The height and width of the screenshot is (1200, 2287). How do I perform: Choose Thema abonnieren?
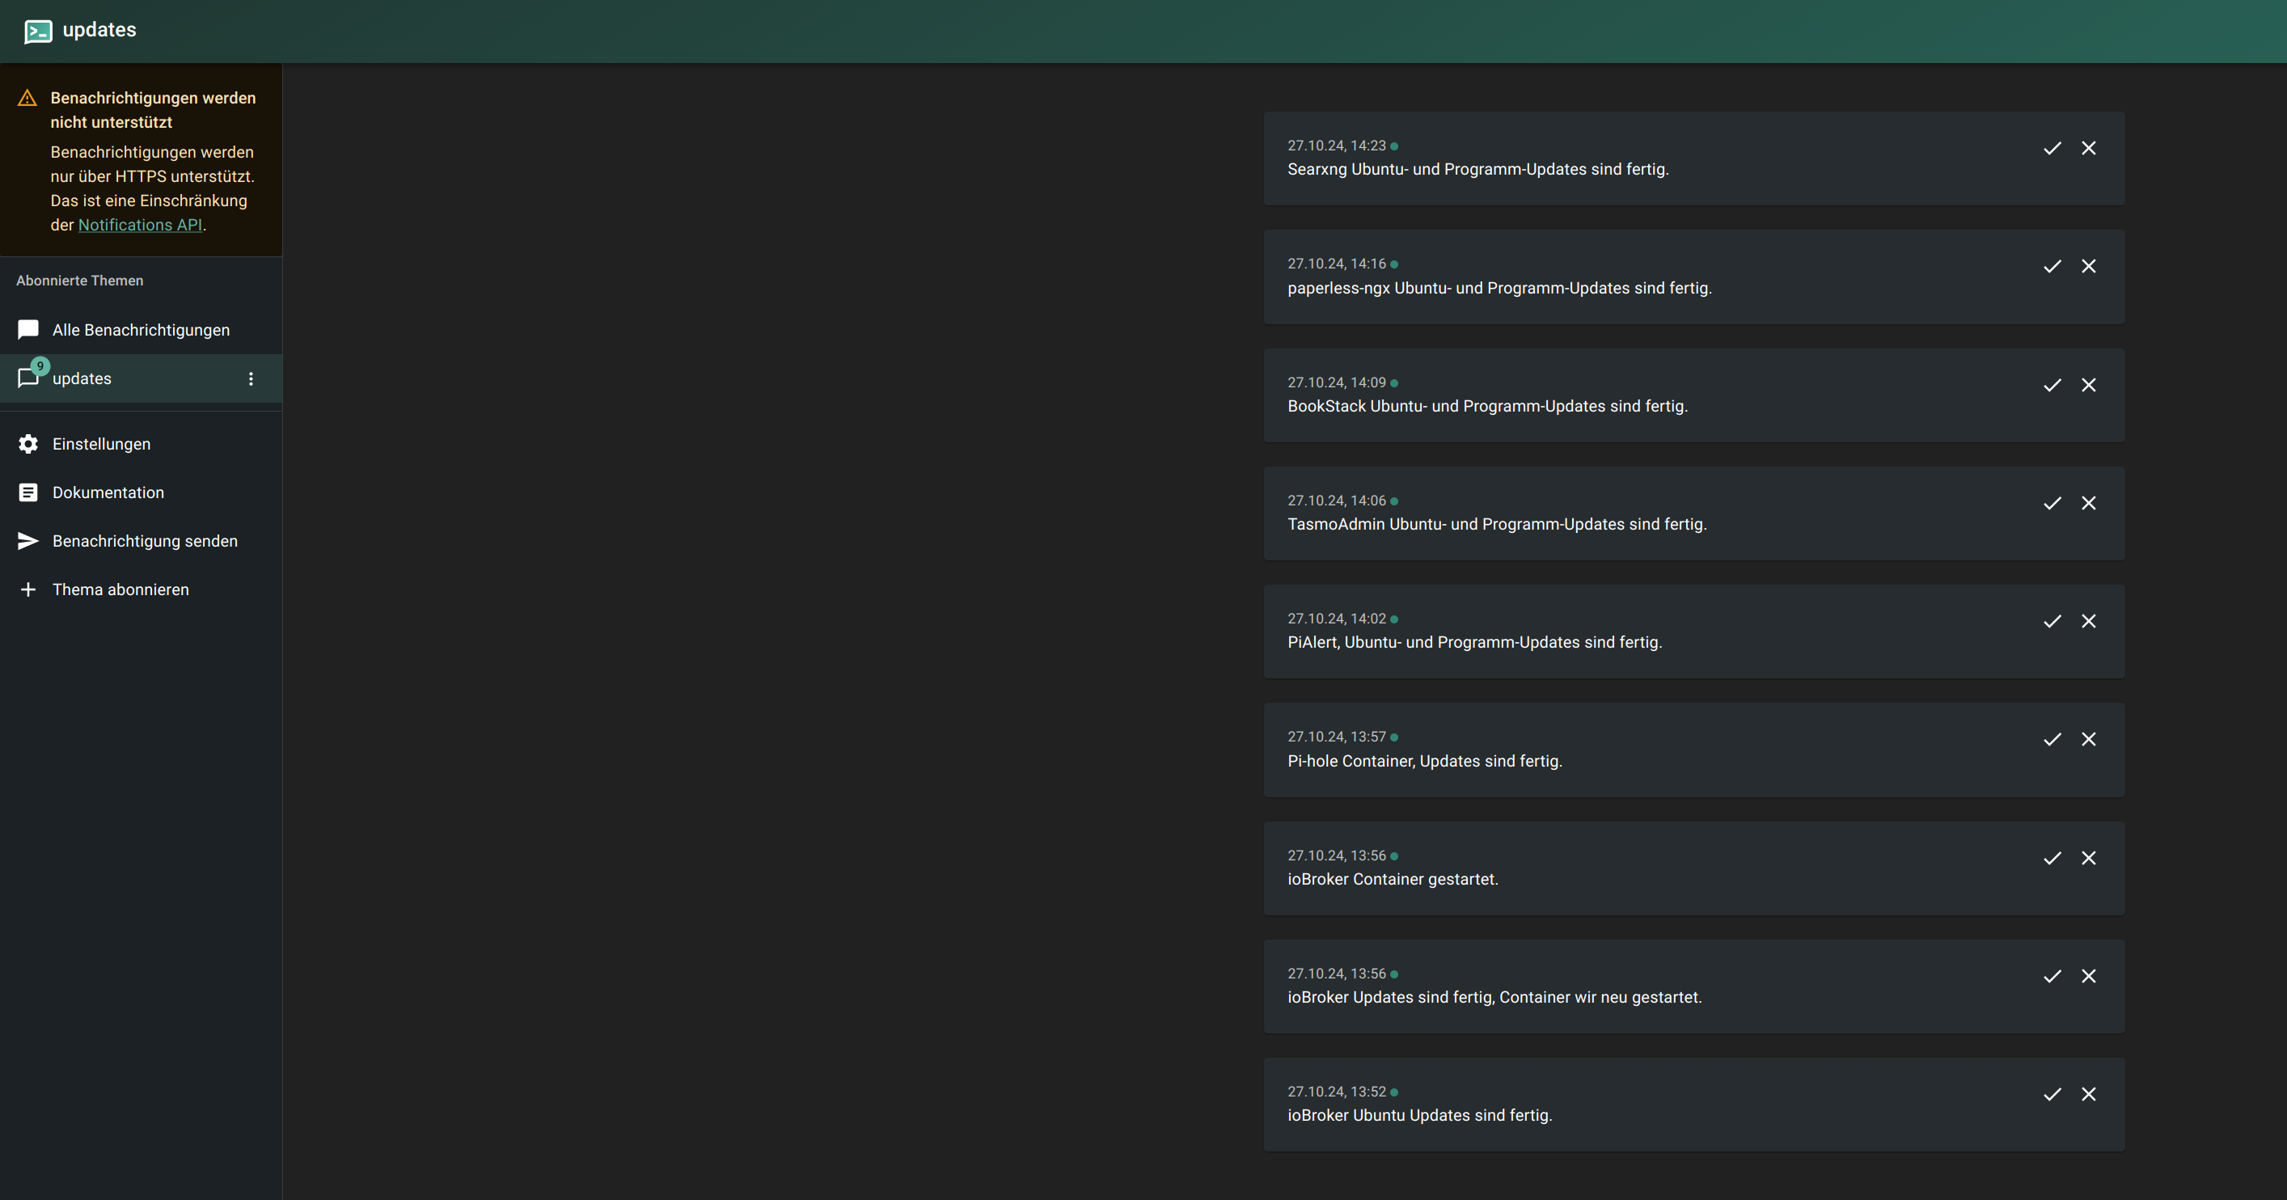point(142,590)
